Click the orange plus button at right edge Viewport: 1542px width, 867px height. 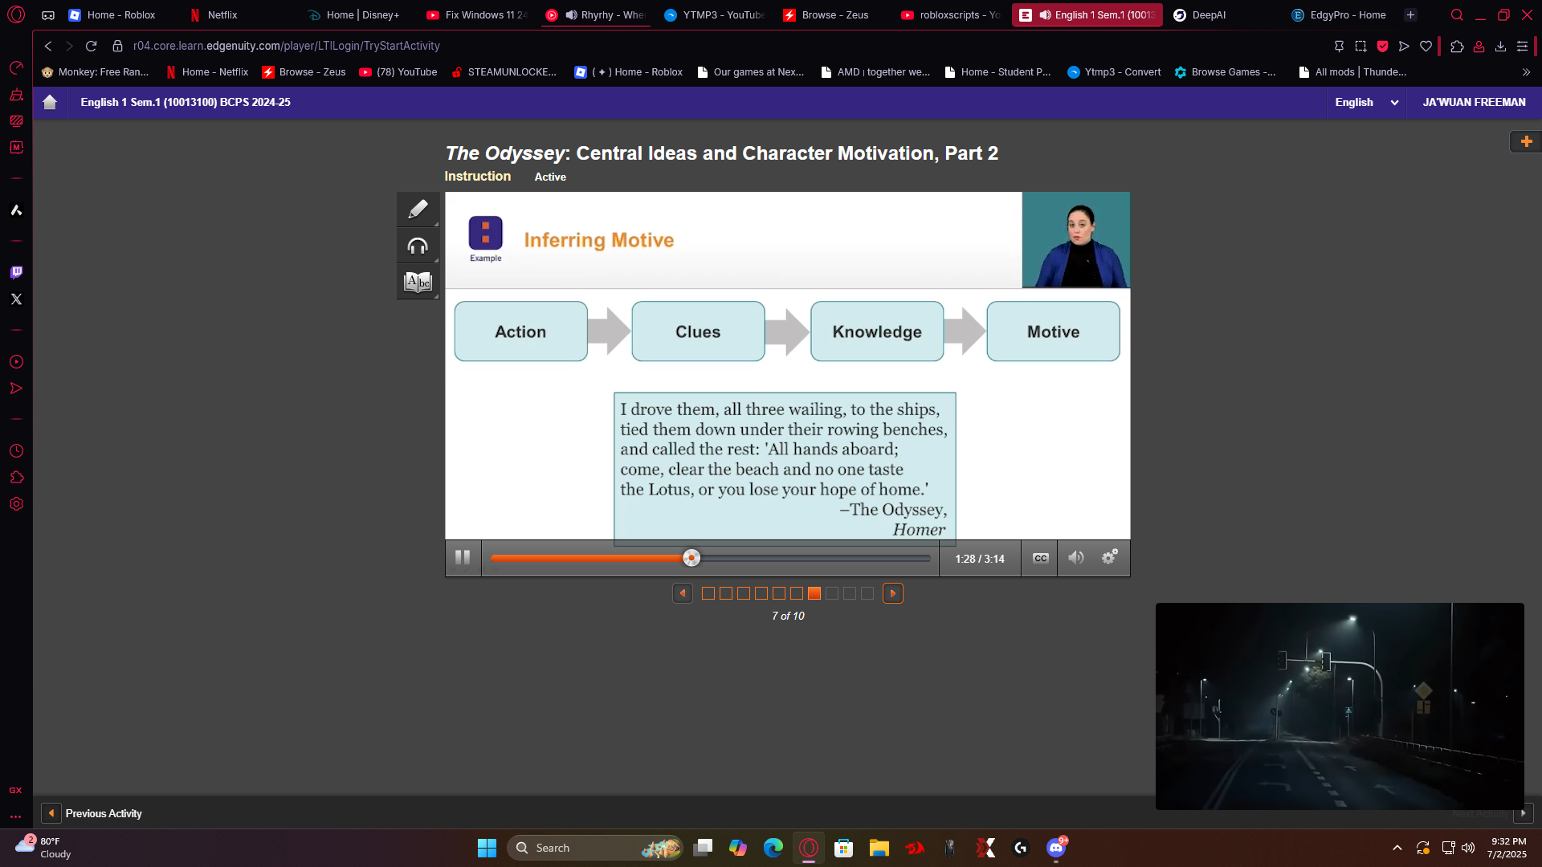1526,141
